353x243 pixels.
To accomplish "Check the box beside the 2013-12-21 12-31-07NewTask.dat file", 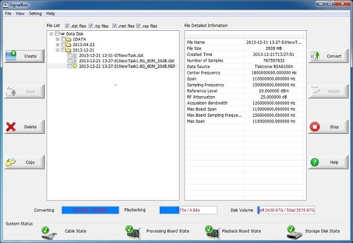I will [69, 55].
